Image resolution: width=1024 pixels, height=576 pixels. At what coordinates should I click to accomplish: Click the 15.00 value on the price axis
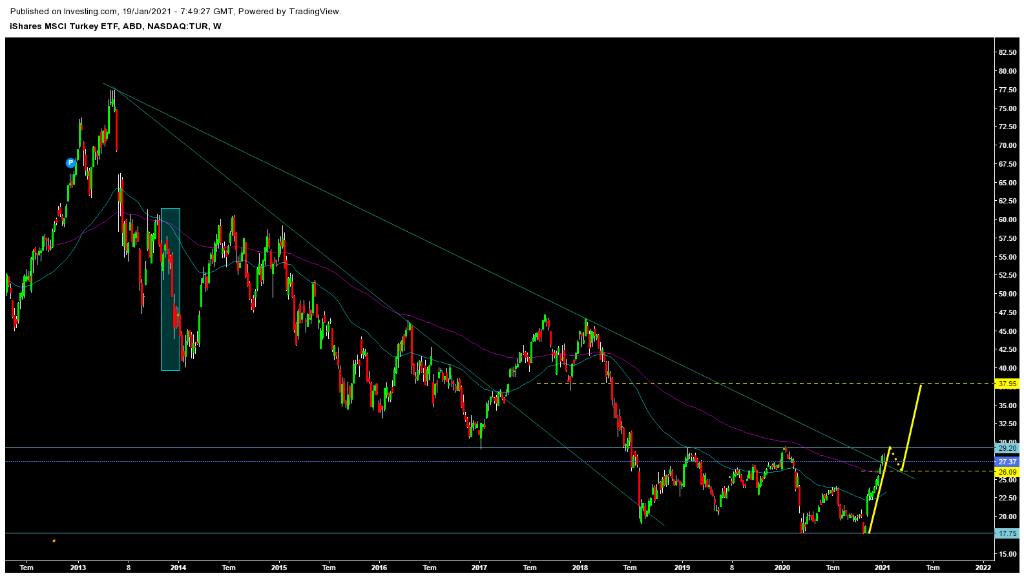point(1007,554)
